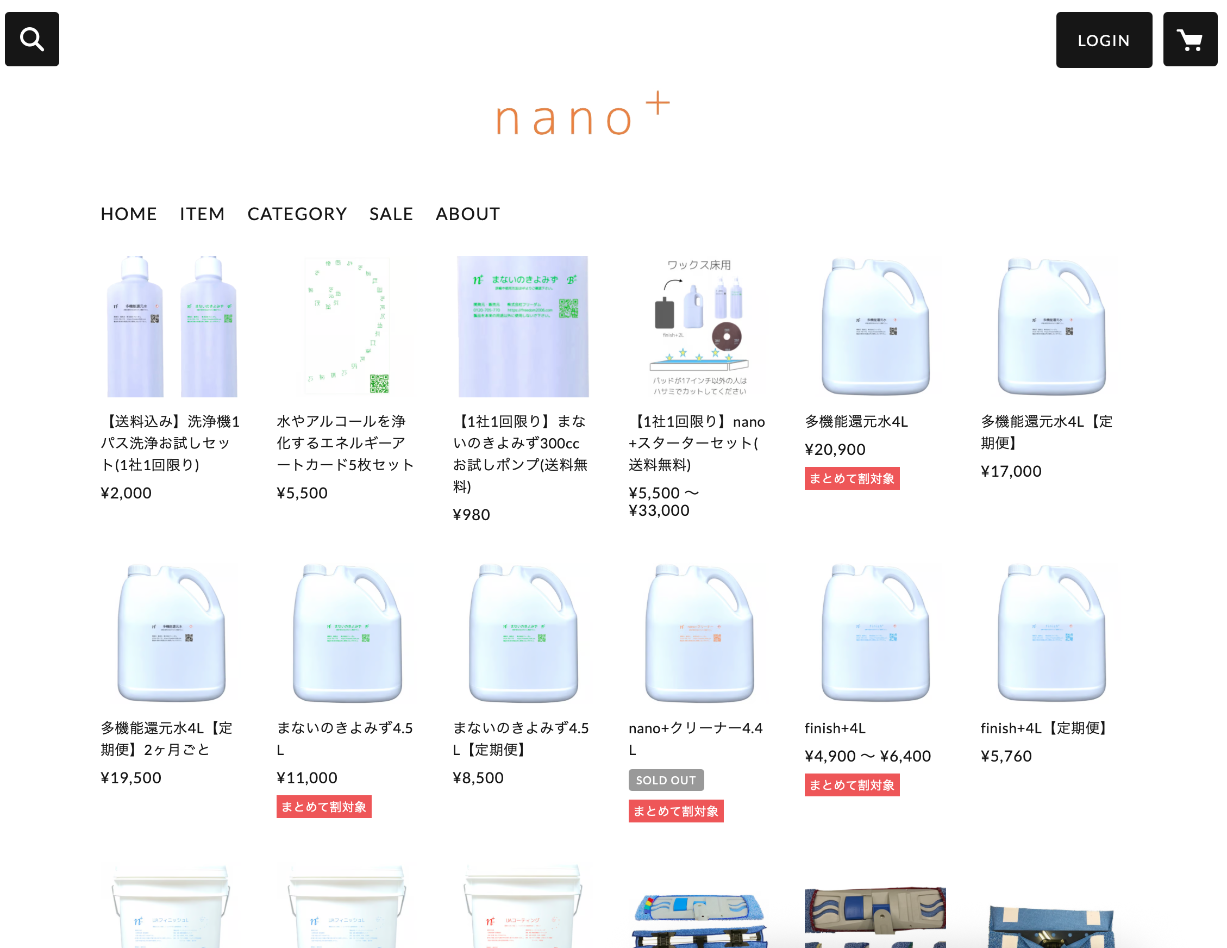Open the CATEGORY menu
1227x948 pixels.
click(x=297, y=214)
